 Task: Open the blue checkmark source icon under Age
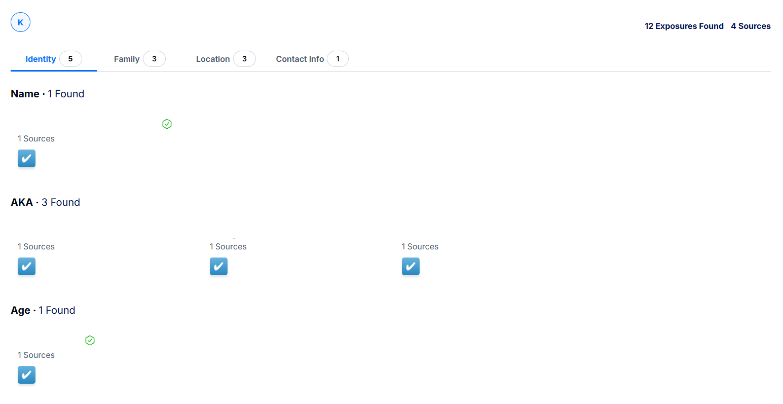click(26, 375)
